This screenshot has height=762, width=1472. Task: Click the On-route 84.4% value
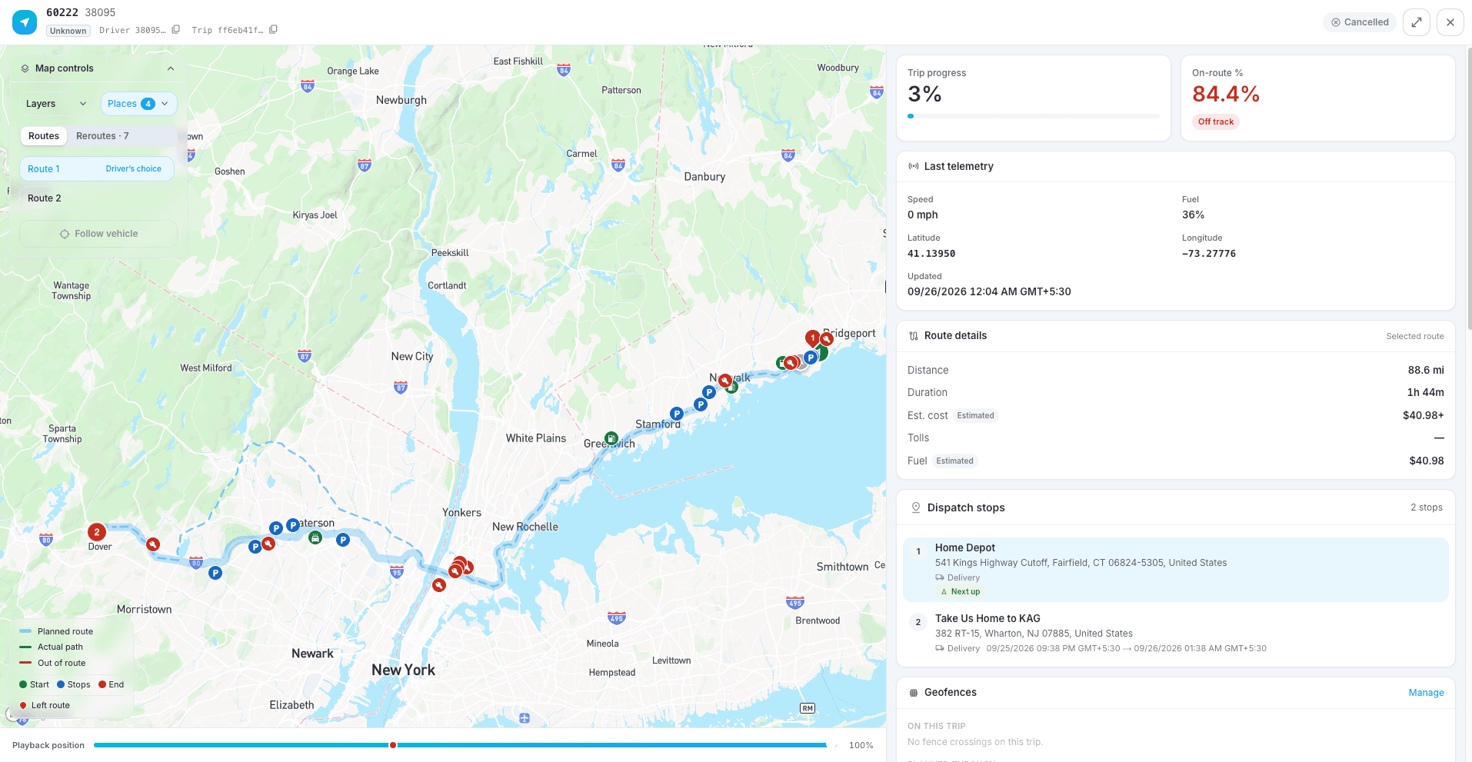click(1226, 94)
